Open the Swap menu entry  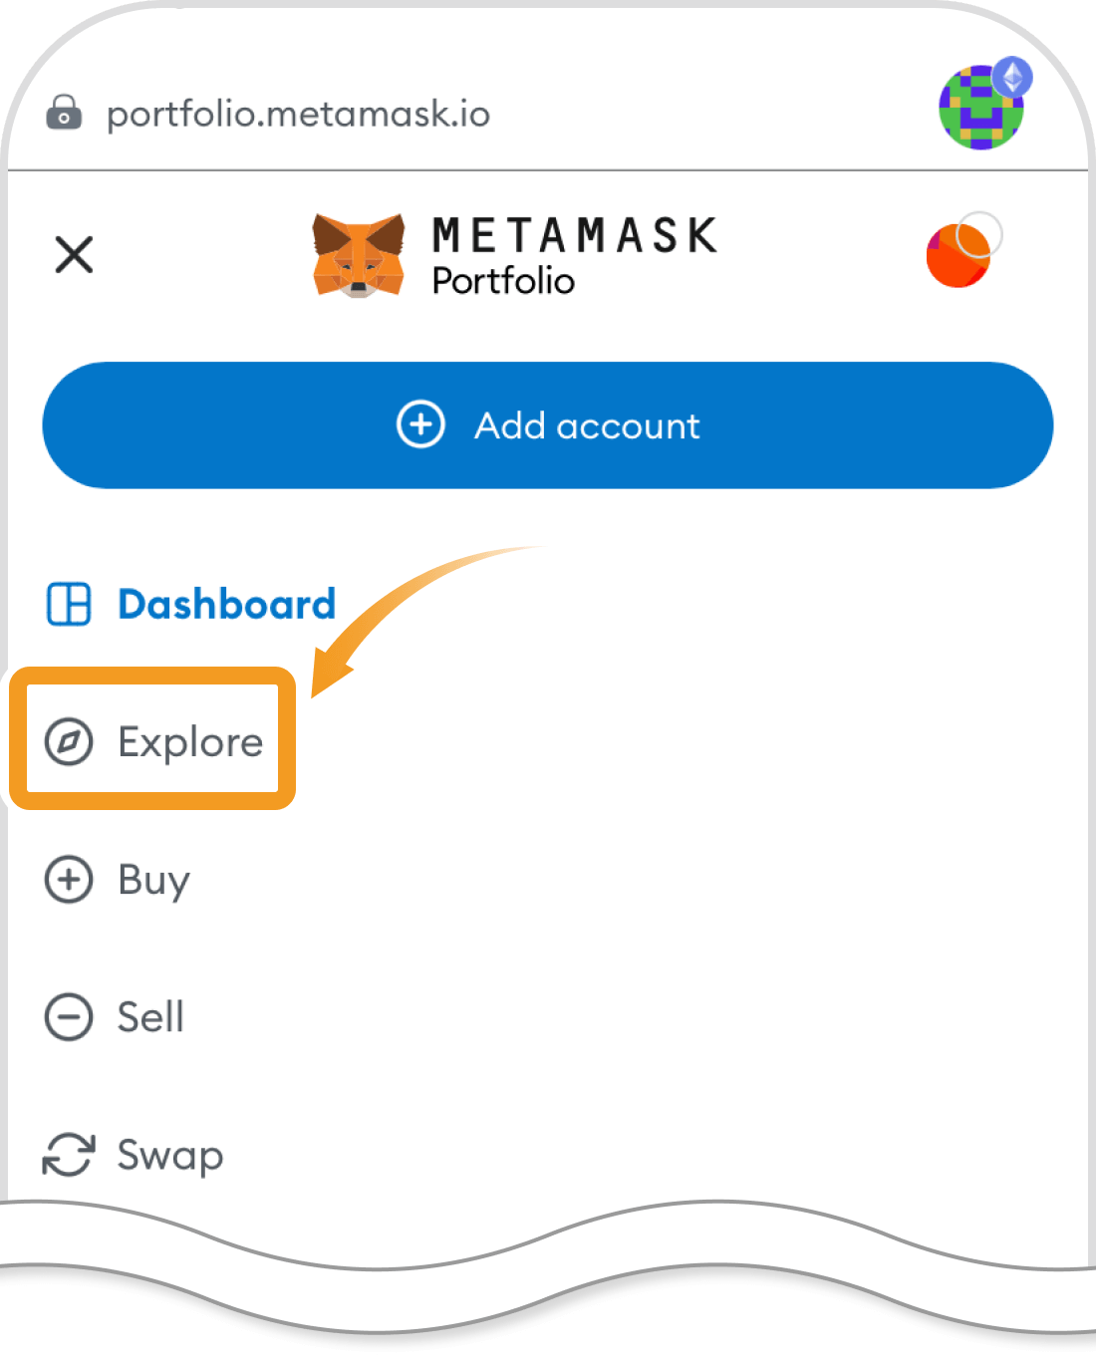pyautogui.click(x=134, y=1156)
